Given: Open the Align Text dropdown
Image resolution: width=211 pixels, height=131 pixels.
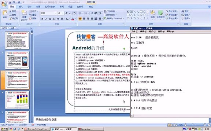Looking at the screenshot, I should [111, 15].
